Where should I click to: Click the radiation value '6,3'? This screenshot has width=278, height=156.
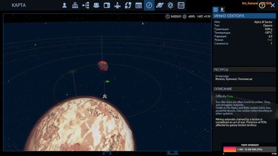[270, 36]
